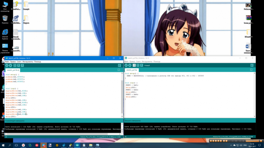
Task: Click vertical scrollbar of sketch_jul10b code editor
Action: [122, 96]
